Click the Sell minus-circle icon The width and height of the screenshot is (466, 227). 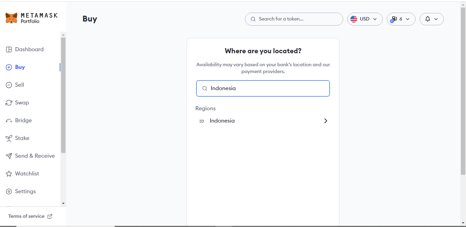click(x=9, y=85)
